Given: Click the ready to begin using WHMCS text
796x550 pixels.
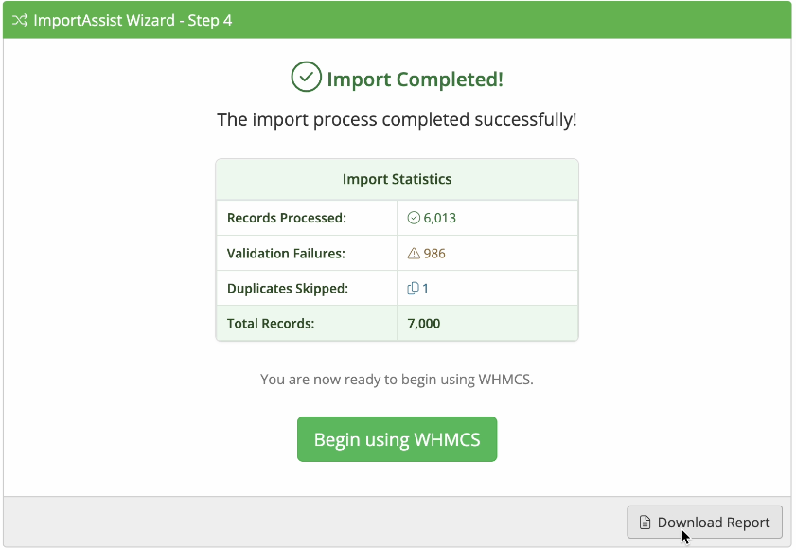Looking at the screenshot, I should [397, 380].
